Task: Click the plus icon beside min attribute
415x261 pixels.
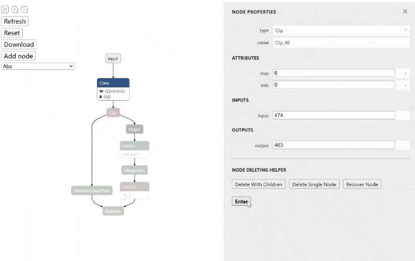Action: 405,86
